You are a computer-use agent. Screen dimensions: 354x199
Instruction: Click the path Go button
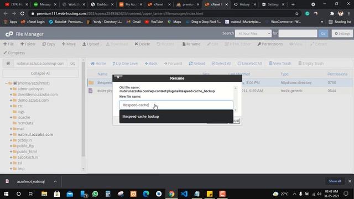point(72,64)
